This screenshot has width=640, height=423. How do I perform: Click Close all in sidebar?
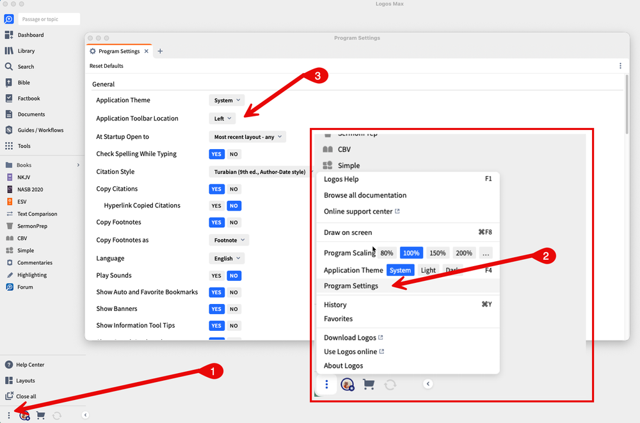point(21,397)
